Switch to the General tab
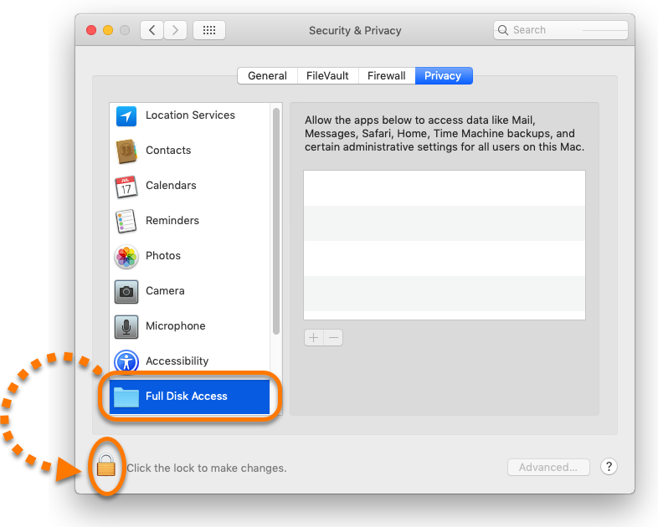This screenshot has height=527, width=658. click(x=267, y=76)
